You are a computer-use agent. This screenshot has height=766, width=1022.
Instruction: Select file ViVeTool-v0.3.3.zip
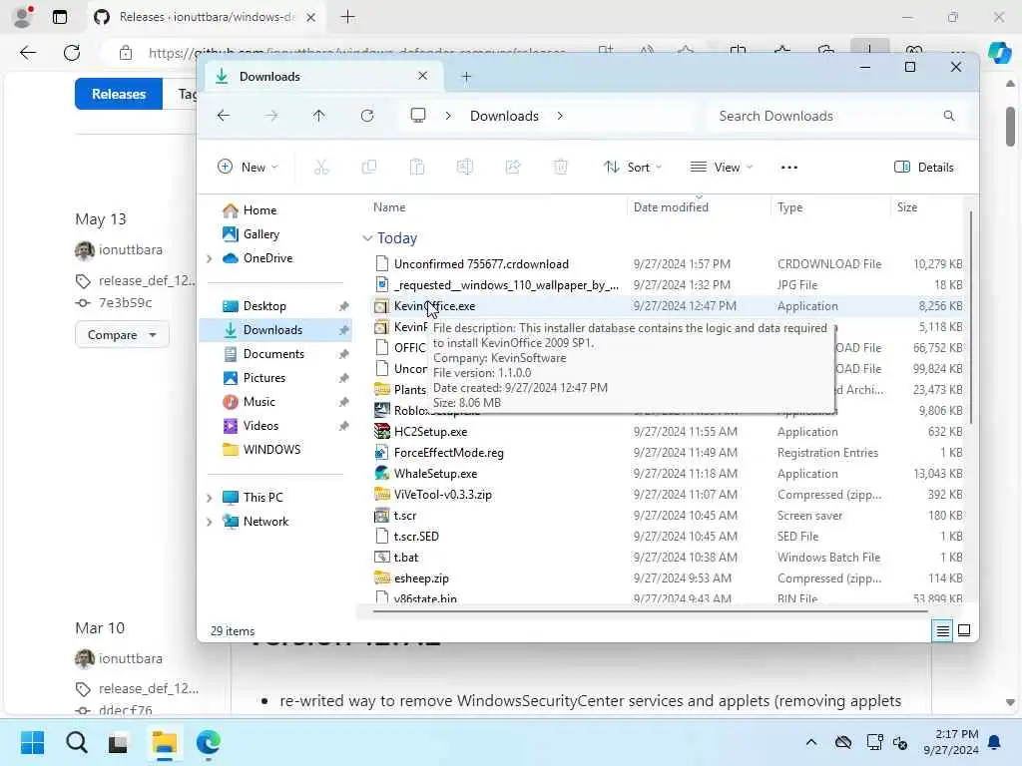point(442,495)
